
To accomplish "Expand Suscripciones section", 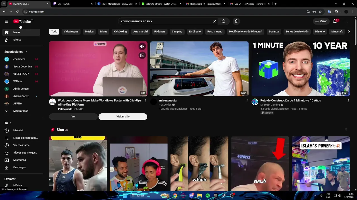I will coord(16,52).
